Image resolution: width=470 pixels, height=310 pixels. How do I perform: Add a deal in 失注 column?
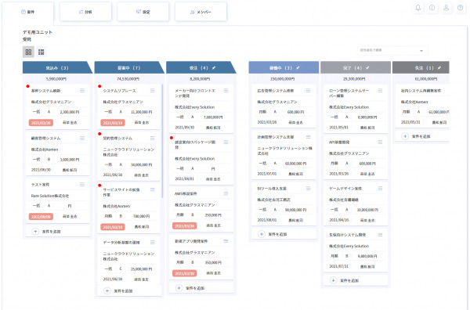423,136
